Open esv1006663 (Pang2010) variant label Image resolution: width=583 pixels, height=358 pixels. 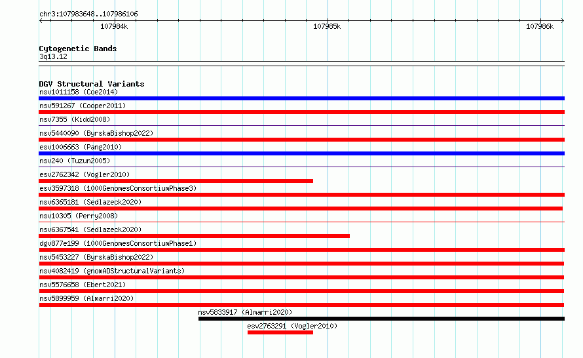point(81,147)
